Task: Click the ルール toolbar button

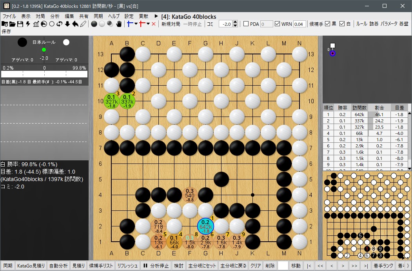Action: coord(361,24)
